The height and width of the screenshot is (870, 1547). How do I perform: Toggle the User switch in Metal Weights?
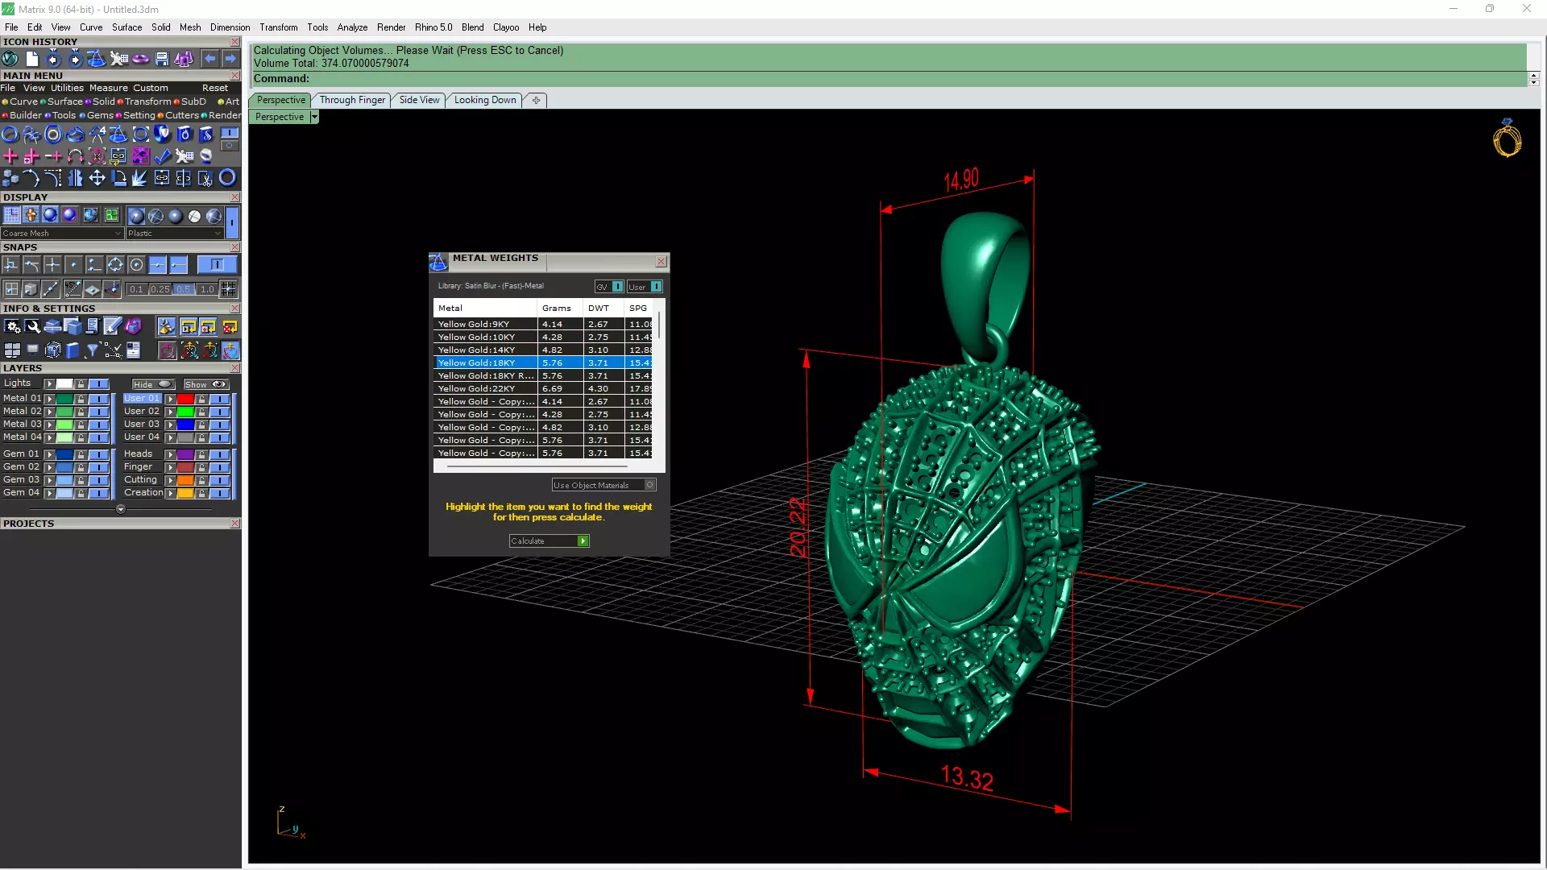[656, 287]
